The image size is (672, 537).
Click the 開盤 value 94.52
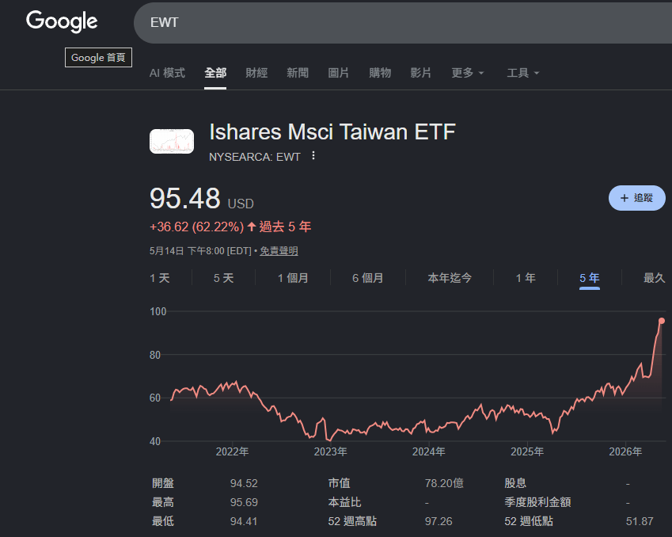click(244, 483)
